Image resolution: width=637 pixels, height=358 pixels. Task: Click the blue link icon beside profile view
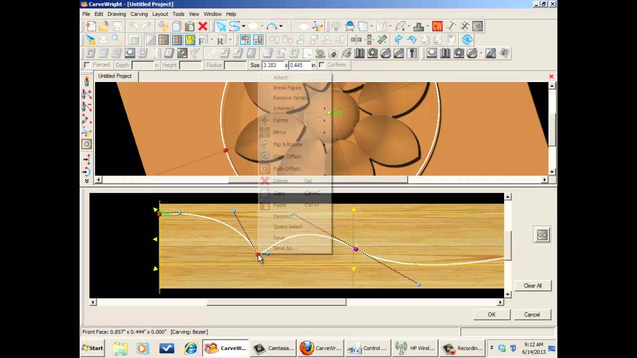(x=542, y=235)
